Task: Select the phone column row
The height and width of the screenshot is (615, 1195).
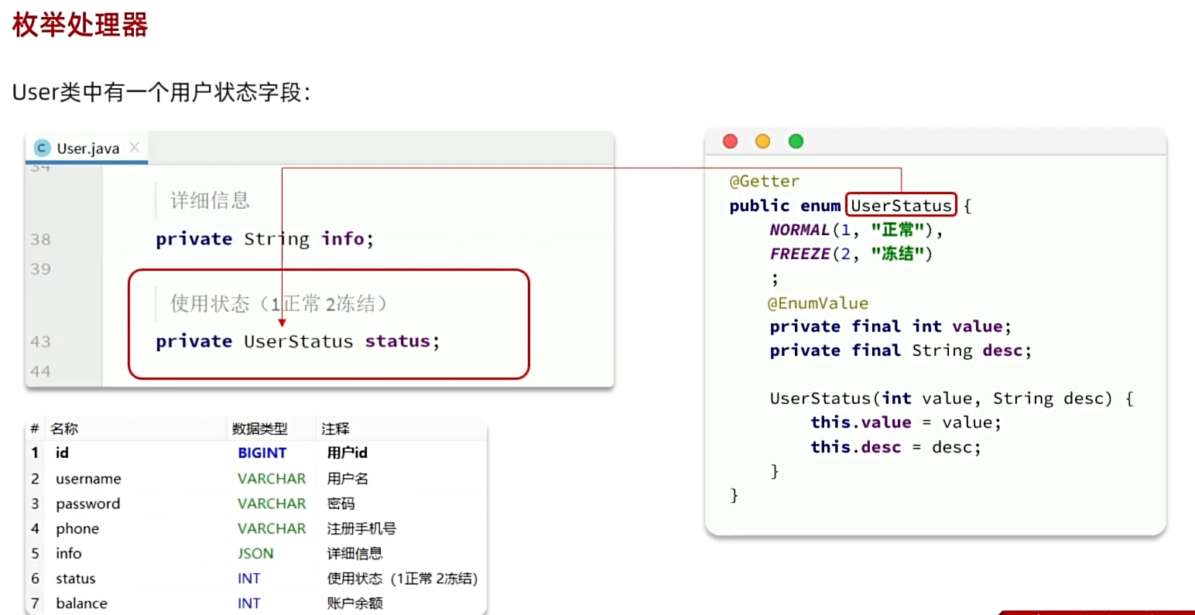Action: point(255,528)
